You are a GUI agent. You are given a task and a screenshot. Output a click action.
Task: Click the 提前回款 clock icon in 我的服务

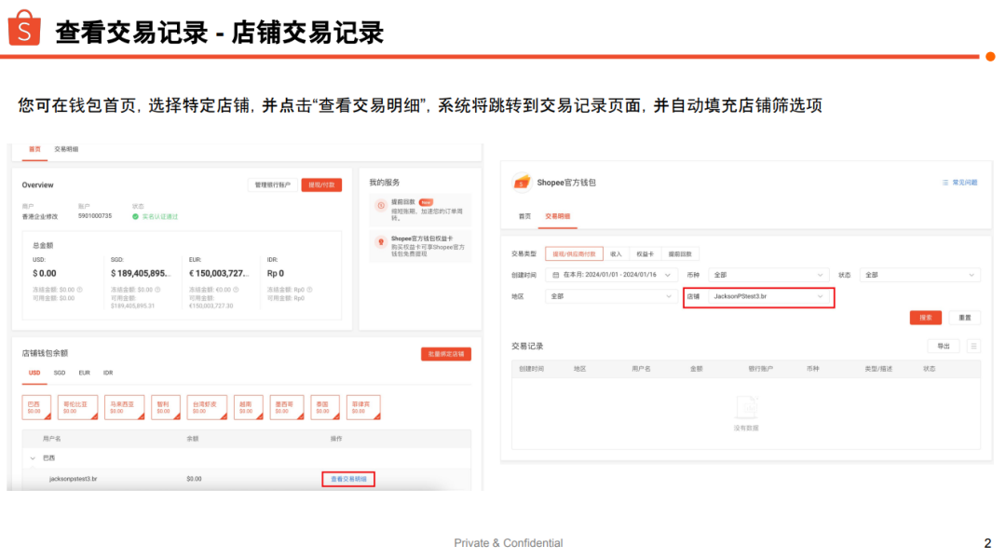[380, 206]
